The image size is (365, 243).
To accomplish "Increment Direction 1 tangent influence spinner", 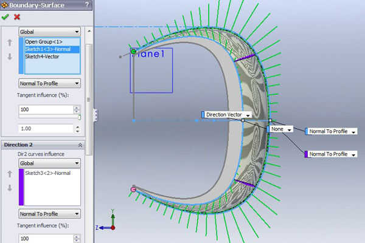I will point(77,108).
